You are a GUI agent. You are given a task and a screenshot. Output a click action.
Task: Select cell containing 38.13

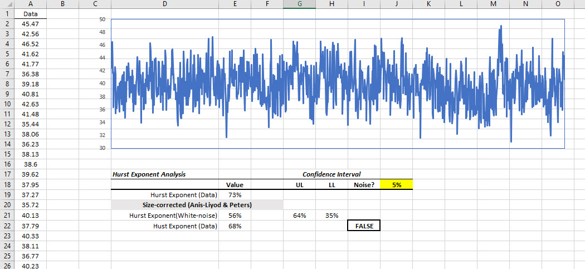30,154
